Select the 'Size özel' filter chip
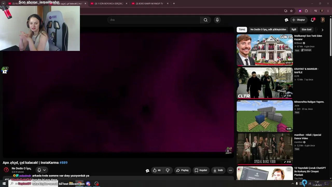 (306, 30)
